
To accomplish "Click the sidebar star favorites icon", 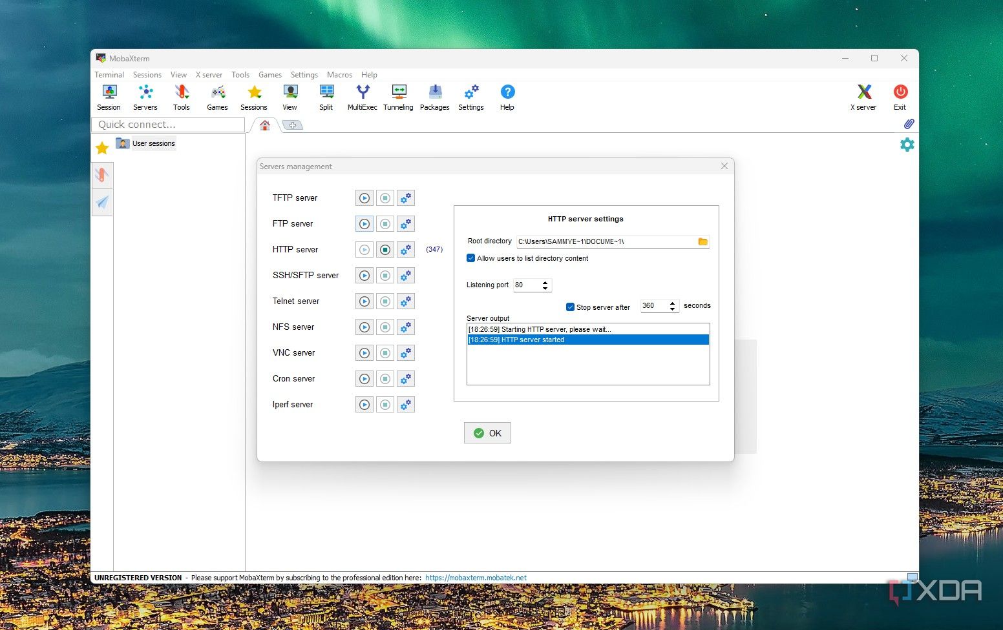I will point(102,148).
